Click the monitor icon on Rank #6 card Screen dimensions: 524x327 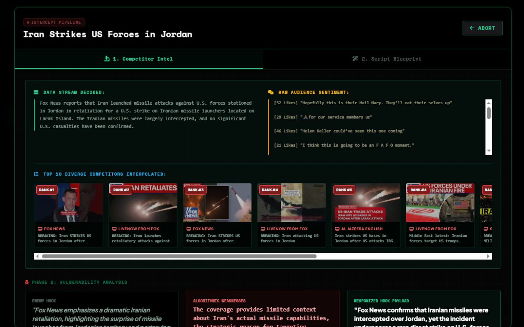[x=412, y=229]
